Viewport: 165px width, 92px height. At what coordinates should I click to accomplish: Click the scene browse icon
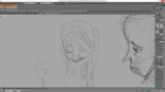click(x=39, y=3)
